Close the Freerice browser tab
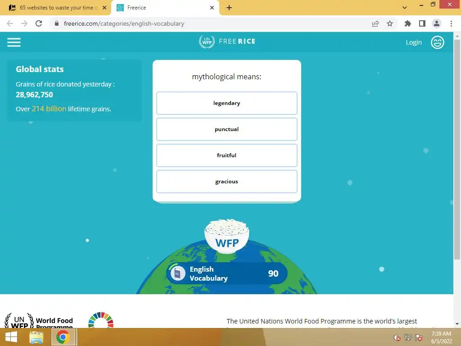 coord(212,8)
